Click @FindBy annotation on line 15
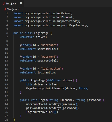Screen dimensions: 112x122 pyautogui.click(x=25, y=69)
